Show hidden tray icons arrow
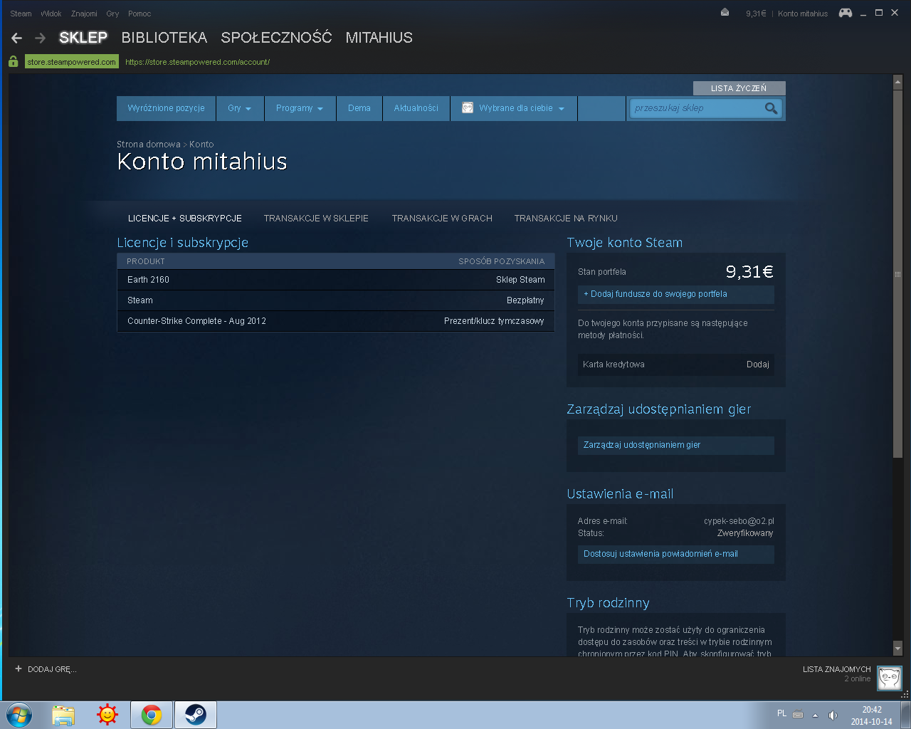 (x=815, y=715)
